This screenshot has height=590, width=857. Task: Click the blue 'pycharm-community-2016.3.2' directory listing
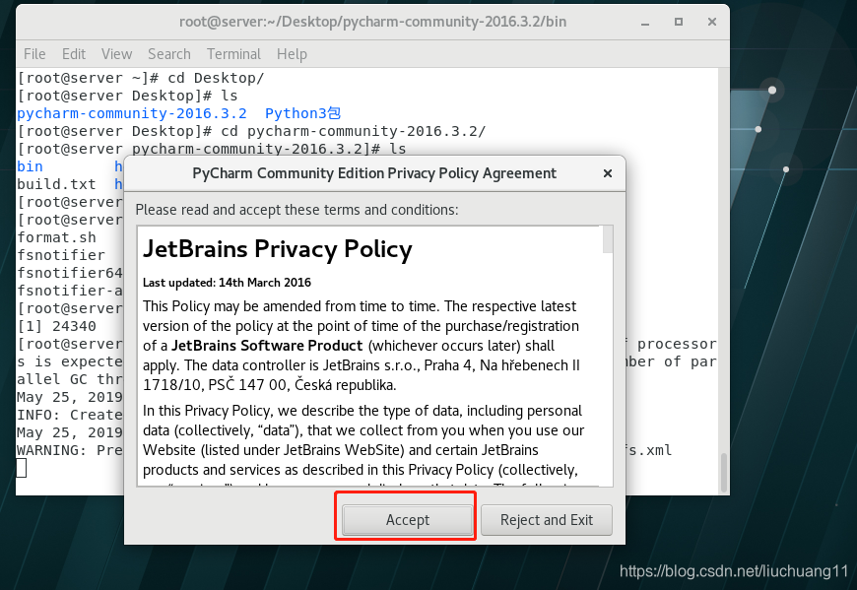pos(132,113)
